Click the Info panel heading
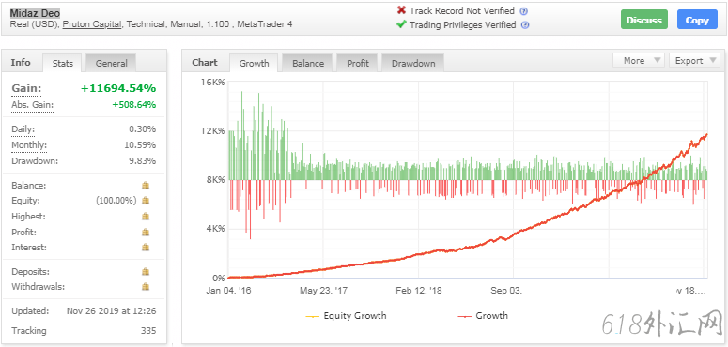728x347 pixels. tap(21, 63)
